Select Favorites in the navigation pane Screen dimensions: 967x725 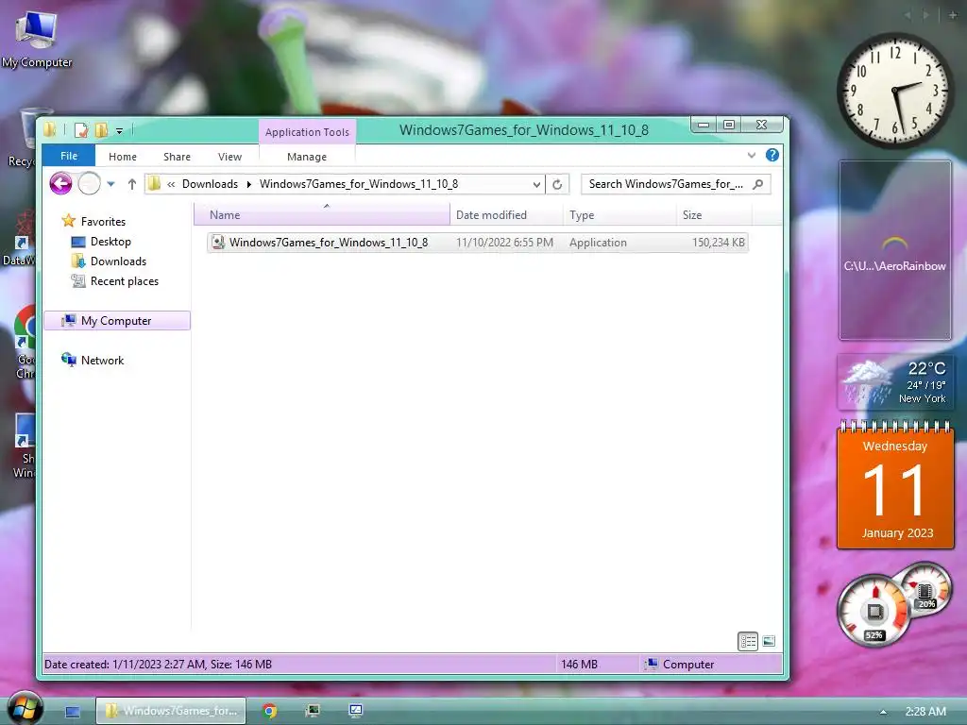pos(93,221)
